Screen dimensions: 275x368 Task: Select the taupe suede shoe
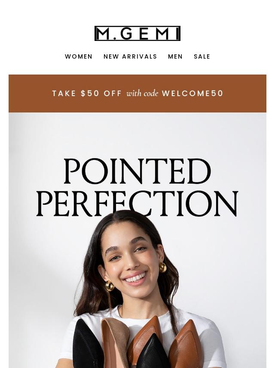115,343
